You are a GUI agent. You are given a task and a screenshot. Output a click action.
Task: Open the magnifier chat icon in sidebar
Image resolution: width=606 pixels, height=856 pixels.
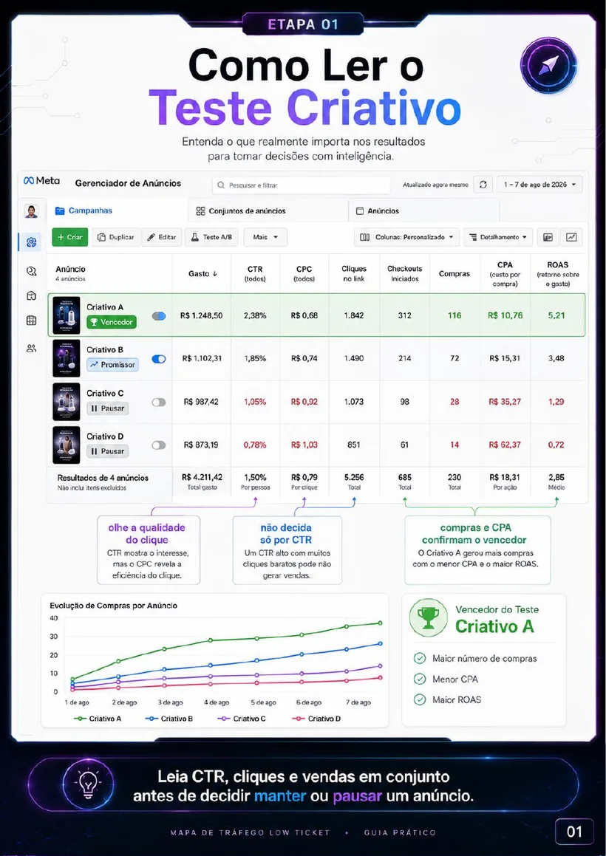pos(32,271)
